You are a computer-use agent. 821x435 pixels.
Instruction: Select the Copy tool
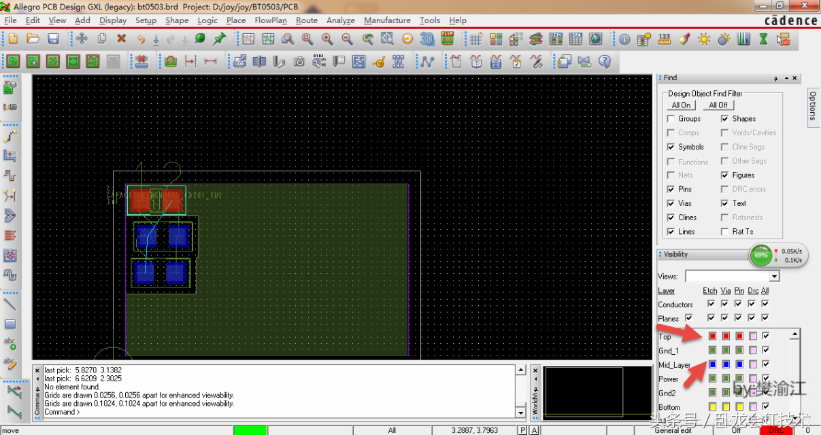pyautogui.click(x=102, y=39)
